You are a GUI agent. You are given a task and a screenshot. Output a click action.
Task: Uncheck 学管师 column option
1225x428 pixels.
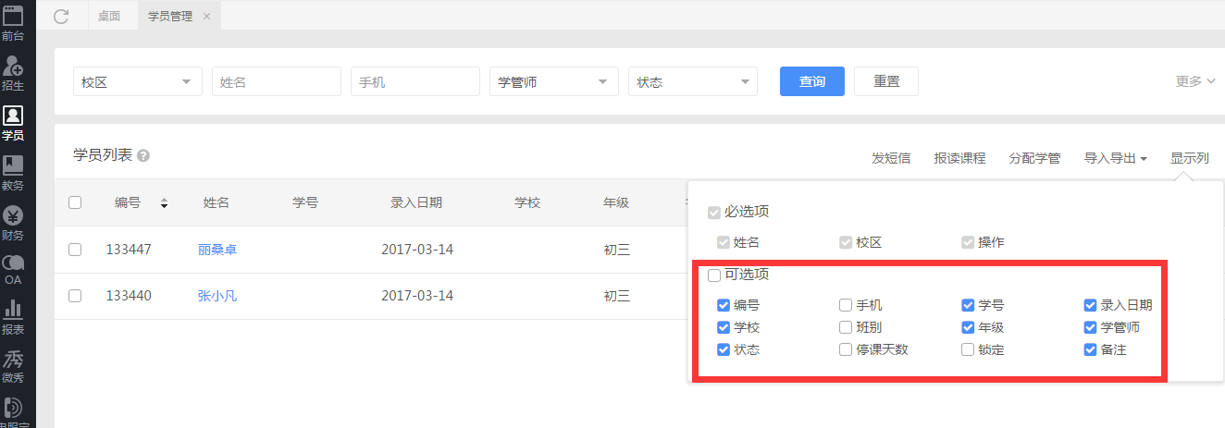[x=1091, y=327]
